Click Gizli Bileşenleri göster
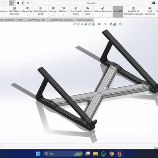Image resolution: width=158 pixels, height=158 pixels. coord(41,11)
